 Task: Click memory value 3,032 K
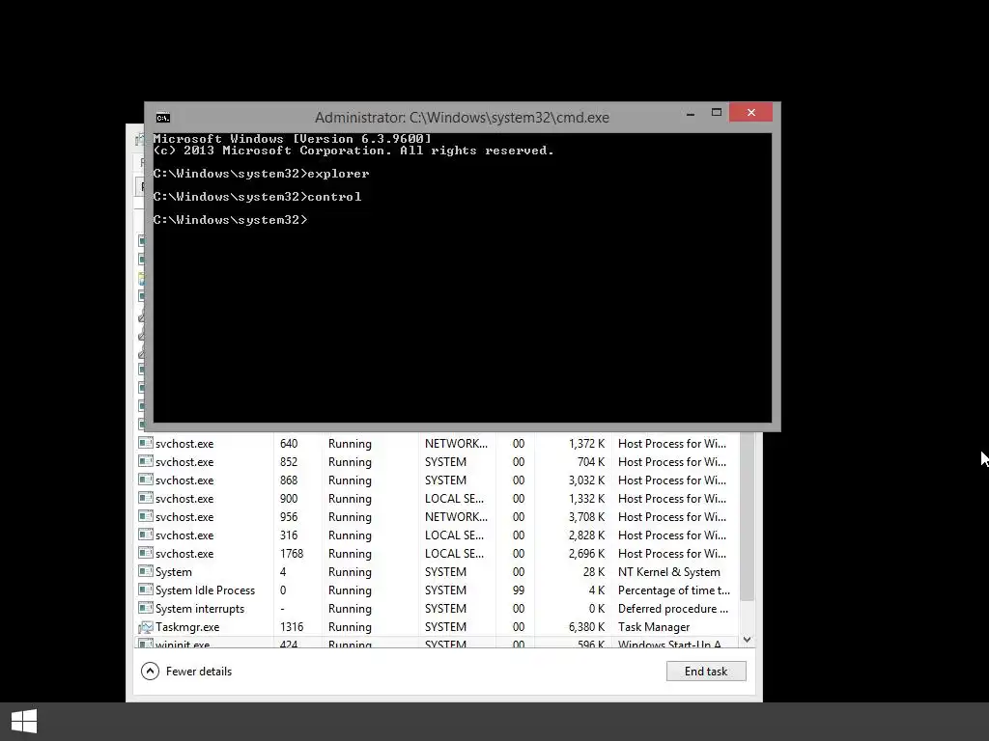click(x=586, y=480)
